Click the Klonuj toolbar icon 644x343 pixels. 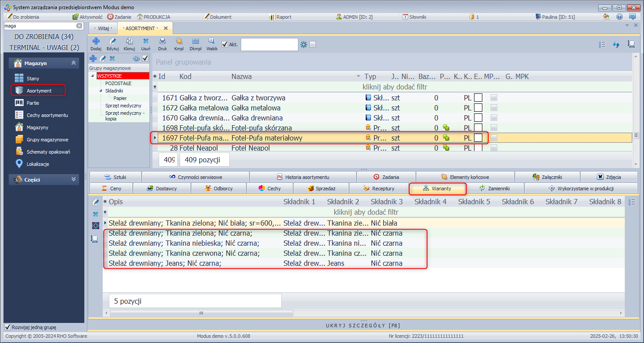tap(129, 42)
